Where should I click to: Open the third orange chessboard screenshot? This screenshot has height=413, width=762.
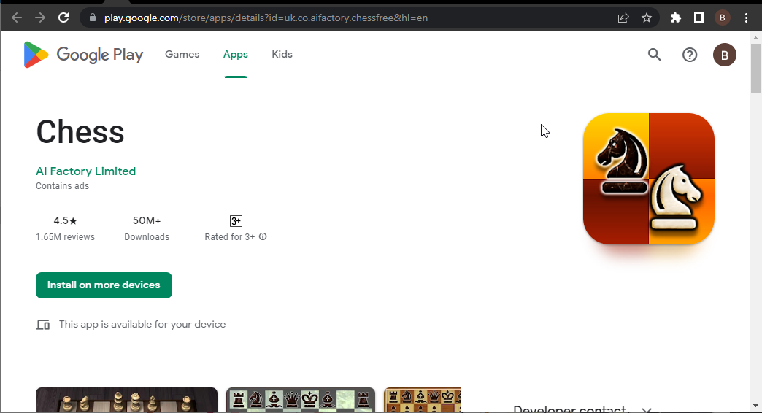coord(422,401)
